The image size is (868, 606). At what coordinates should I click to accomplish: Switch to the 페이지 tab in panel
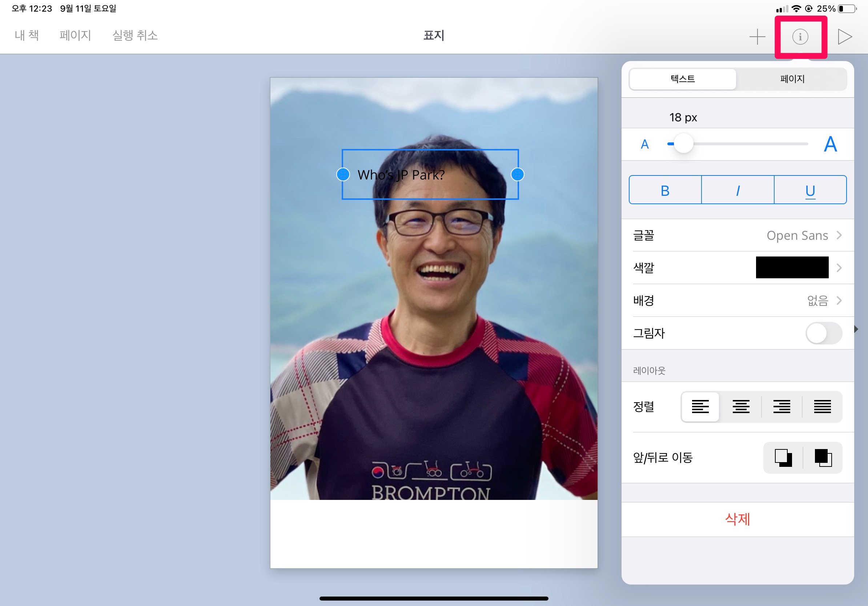click(x=792, y=79)
